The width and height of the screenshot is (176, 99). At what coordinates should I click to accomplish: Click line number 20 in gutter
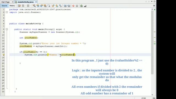pyautogui.click(x=3, y=63)
